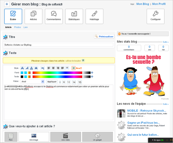Viewport: 173px width, 143px height.
Task: Choose Une image to add
Action: pos(34,137)
